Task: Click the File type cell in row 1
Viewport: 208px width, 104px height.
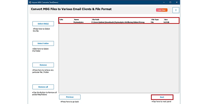Action: [157, 22]
